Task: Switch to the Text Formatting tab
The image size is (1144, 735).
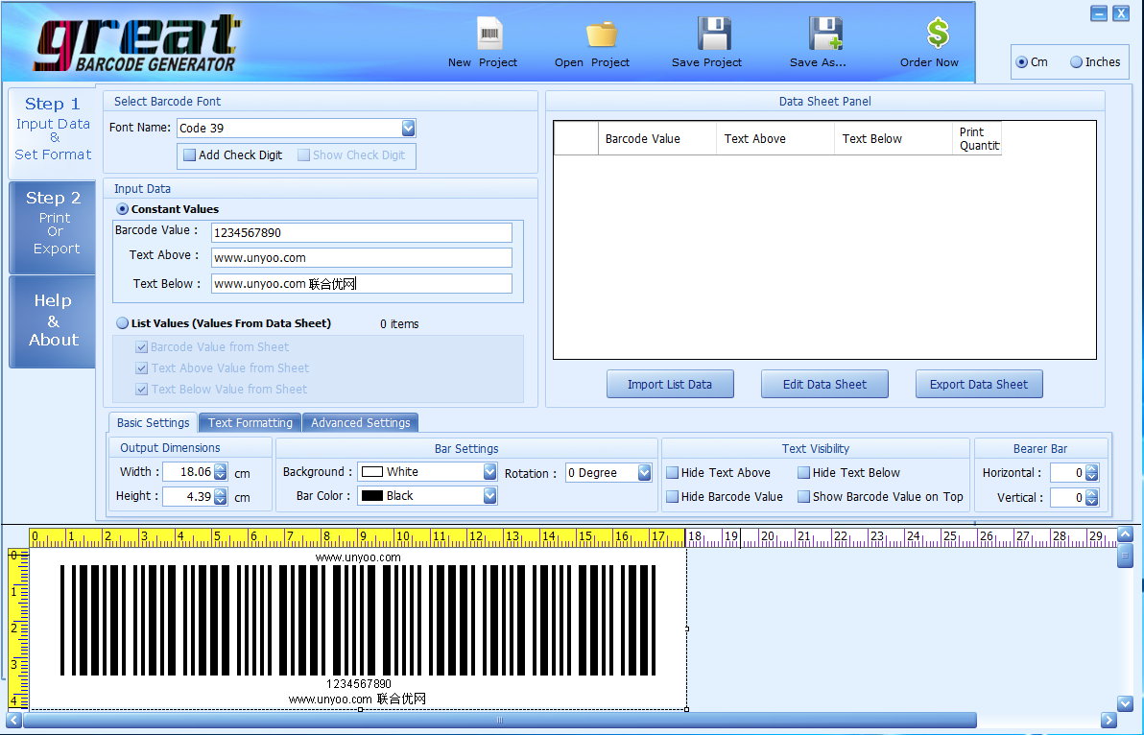Action: [250, 423]
